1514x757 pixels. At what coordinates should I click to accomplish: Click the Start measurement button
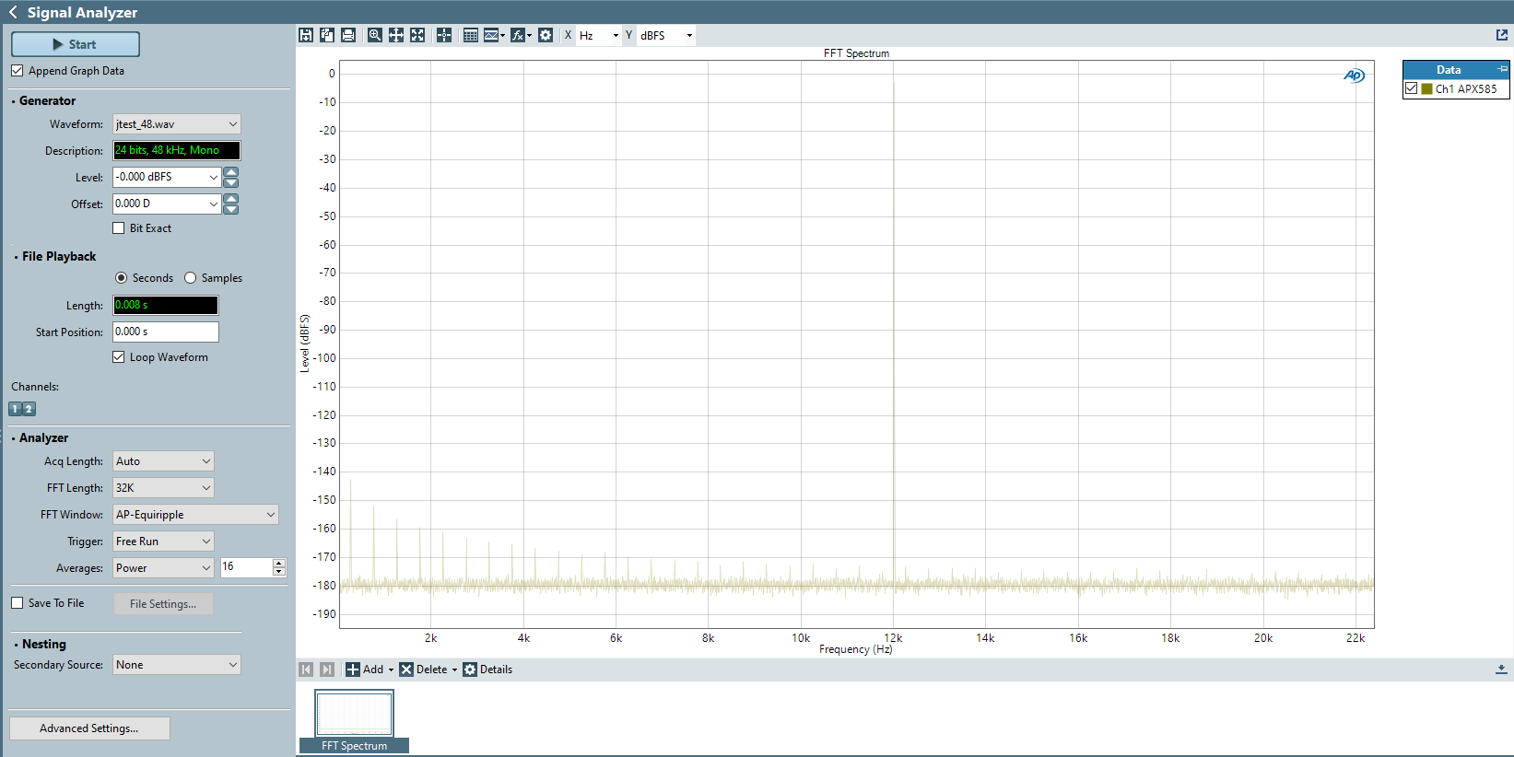[76, 44]
